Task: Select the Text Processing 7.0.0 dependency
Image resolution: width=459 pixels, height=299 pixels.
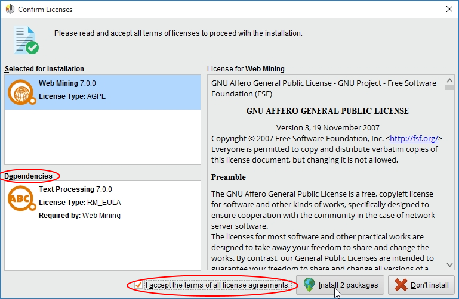Action: tap(103, 201)
